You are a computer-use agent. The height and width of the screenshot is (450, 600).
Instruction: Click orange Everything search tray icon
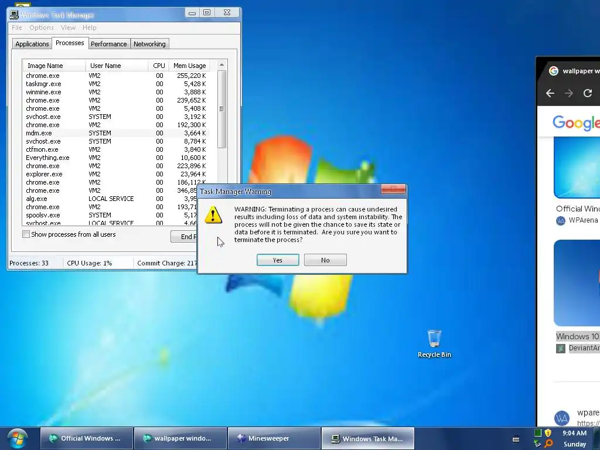(x=548, y=444)
